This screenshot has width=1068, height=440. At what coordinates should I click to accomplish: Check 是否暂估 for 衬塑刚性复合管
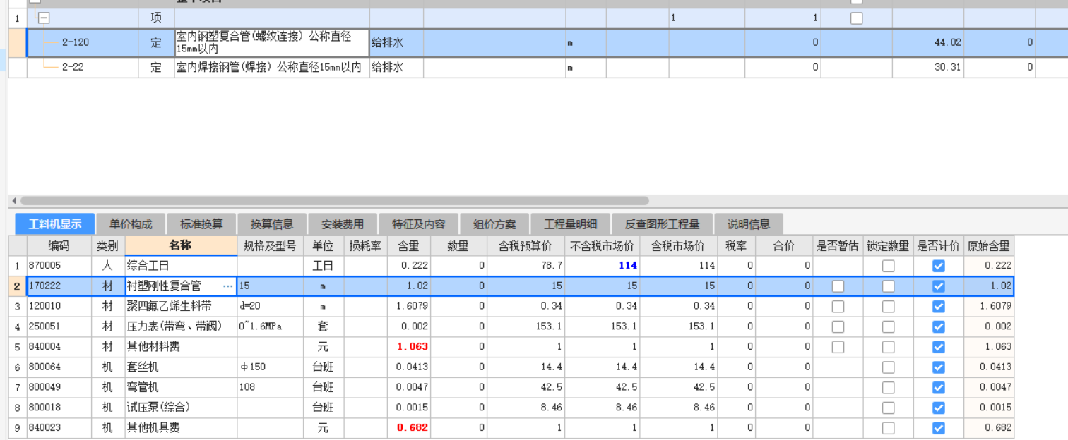(x=838, y=286)
